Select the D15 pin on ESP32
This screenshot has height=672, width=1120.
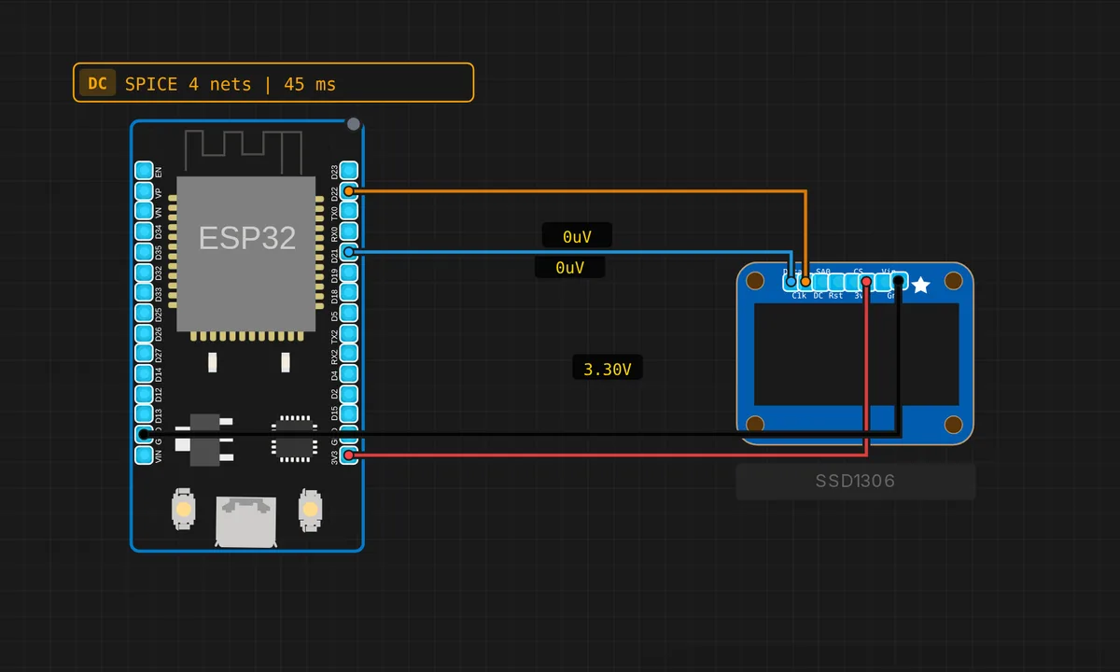tap(348, 414)
